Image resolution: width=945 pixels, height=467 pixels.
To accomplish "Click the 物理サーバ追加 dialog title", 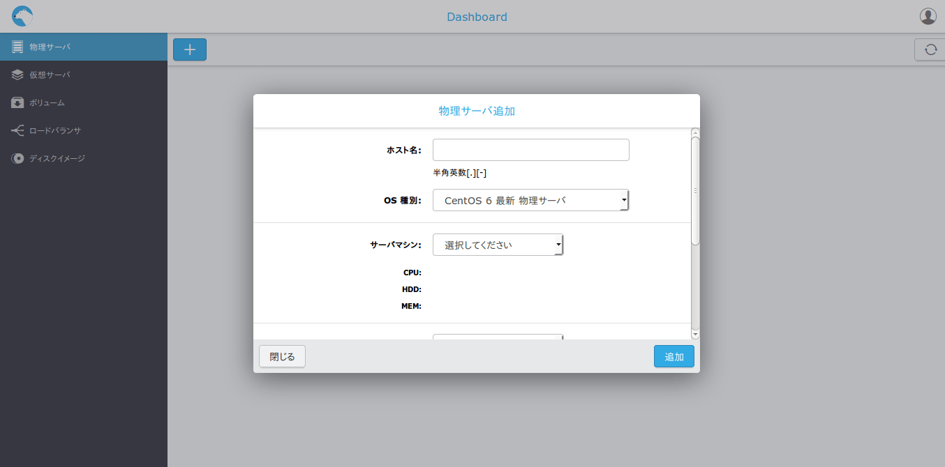I will pyautogui.click(x=477, y=111).
